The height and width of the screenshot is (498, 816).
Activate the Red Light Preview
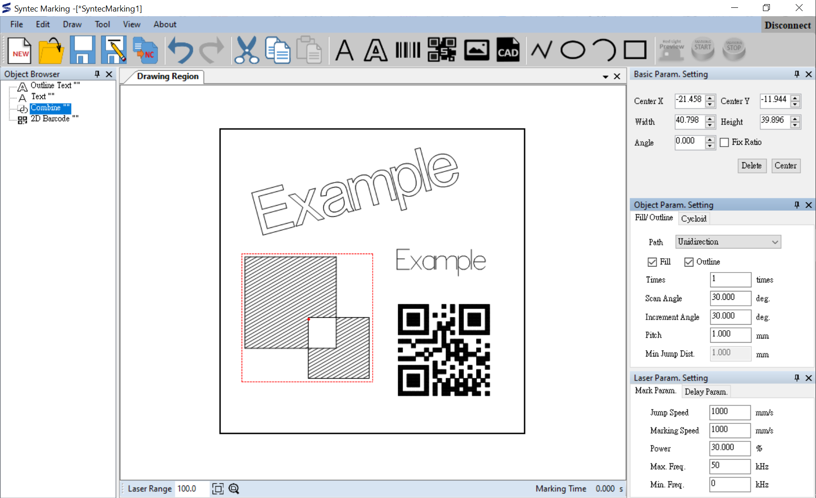[671, 49]
